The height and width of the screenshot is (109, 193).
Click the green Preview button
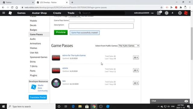tap(61, 32)
